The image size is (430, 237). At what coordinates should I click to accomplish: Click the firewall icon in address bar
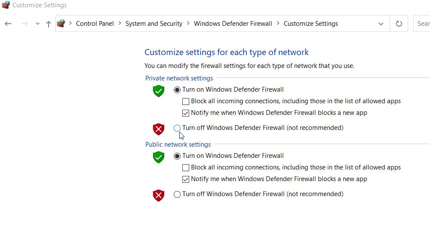coord(61,24)
